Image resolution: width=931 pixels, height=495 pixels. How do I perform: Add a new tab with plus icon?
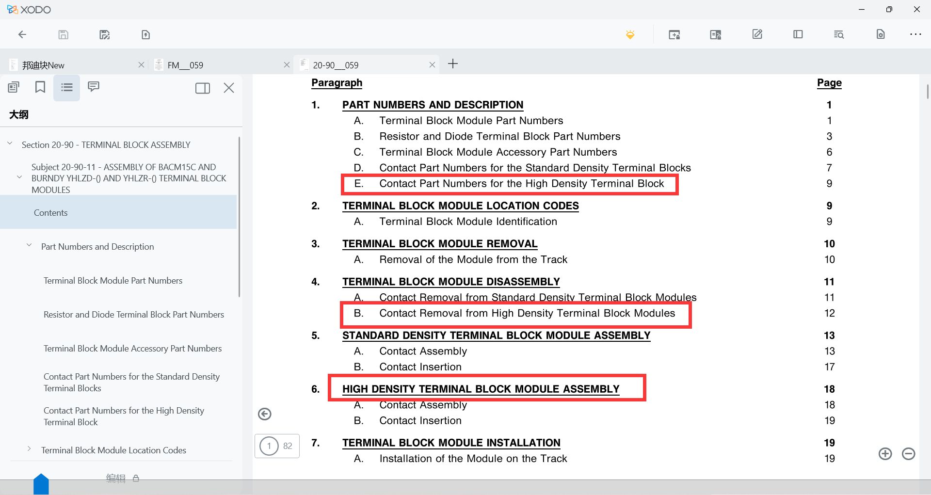[453, 64]
